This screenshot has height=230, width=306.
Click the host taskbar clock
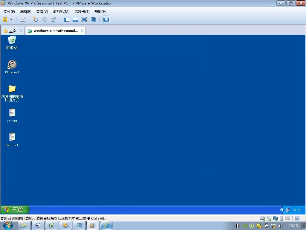(x=293, y=226)
